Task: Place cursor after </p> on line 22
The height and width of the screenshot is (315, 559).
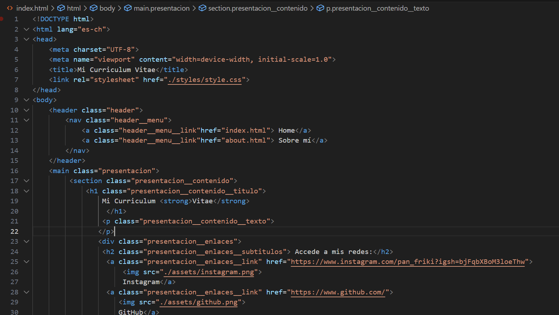Action: tap(115, 231)
